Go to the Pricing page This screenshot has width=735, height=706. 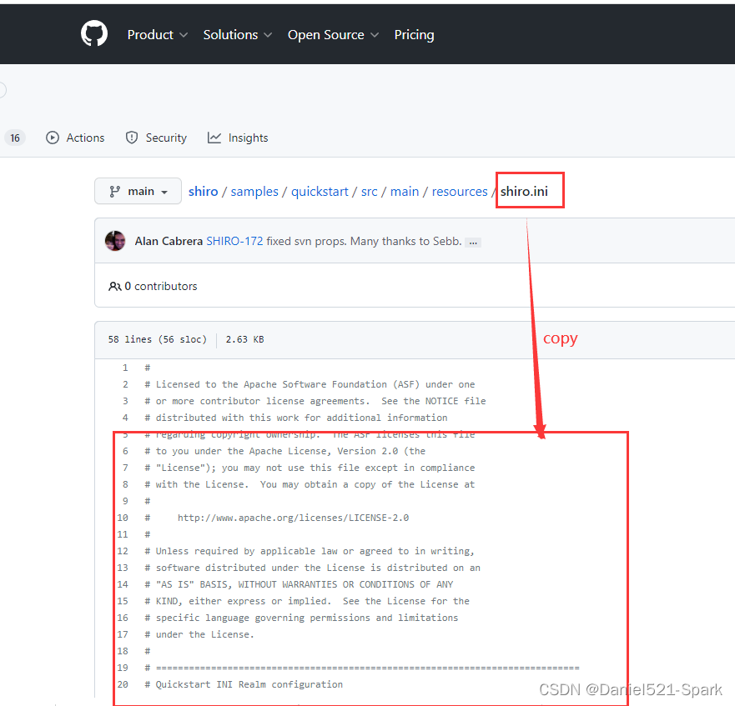[414, 35]
